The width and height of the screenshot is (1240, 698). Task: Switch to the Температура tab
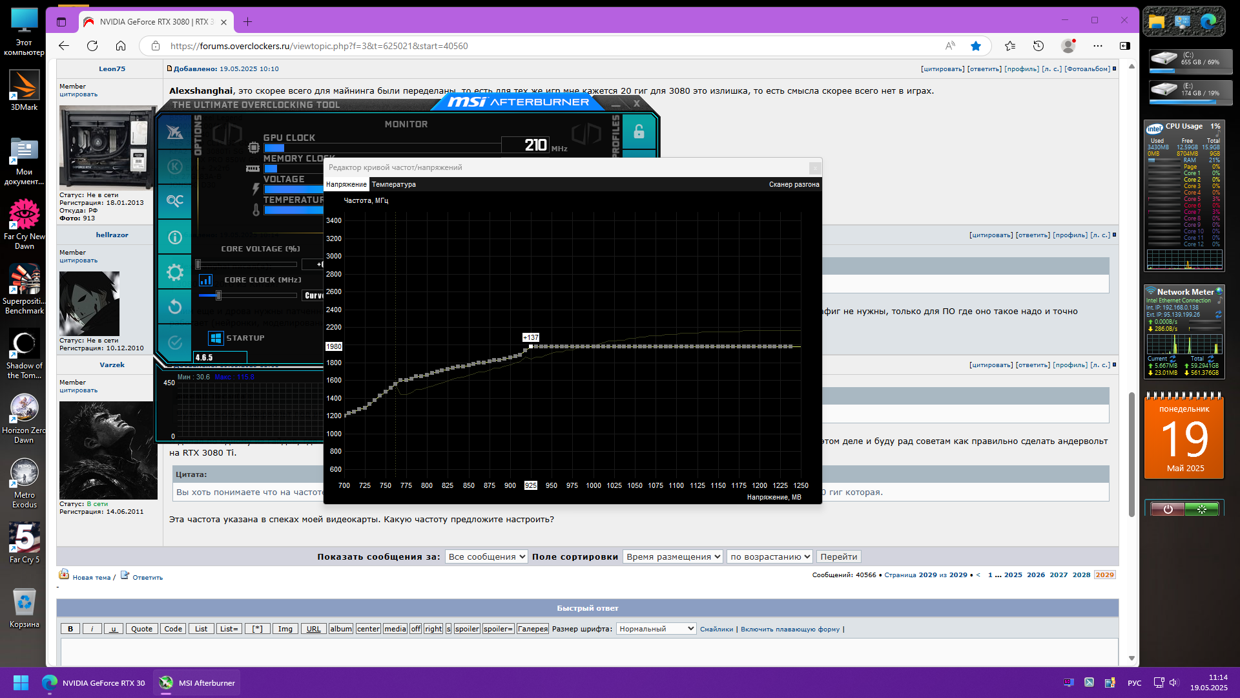pos(393,185)
